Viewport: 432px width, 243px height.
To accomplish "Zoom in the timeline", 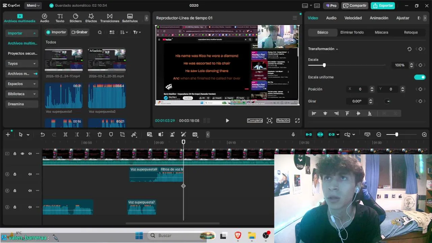I will (x=424, y=134).
